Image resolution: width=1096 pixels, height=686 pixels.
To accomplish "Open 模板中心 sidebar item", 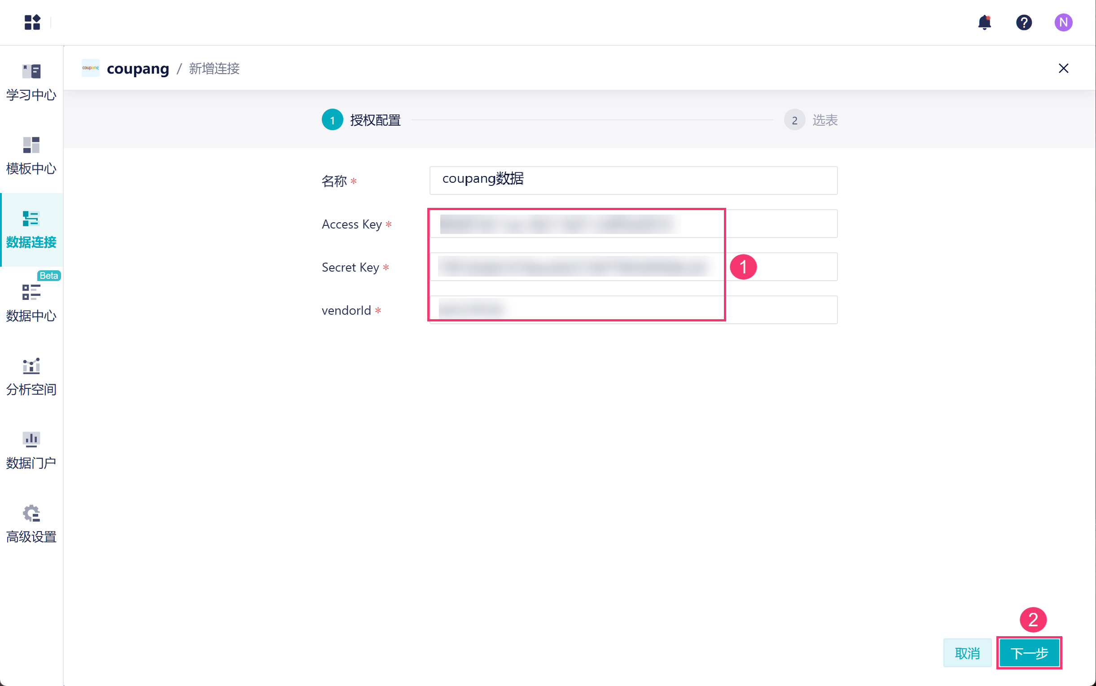I will (x=31, y=156).
